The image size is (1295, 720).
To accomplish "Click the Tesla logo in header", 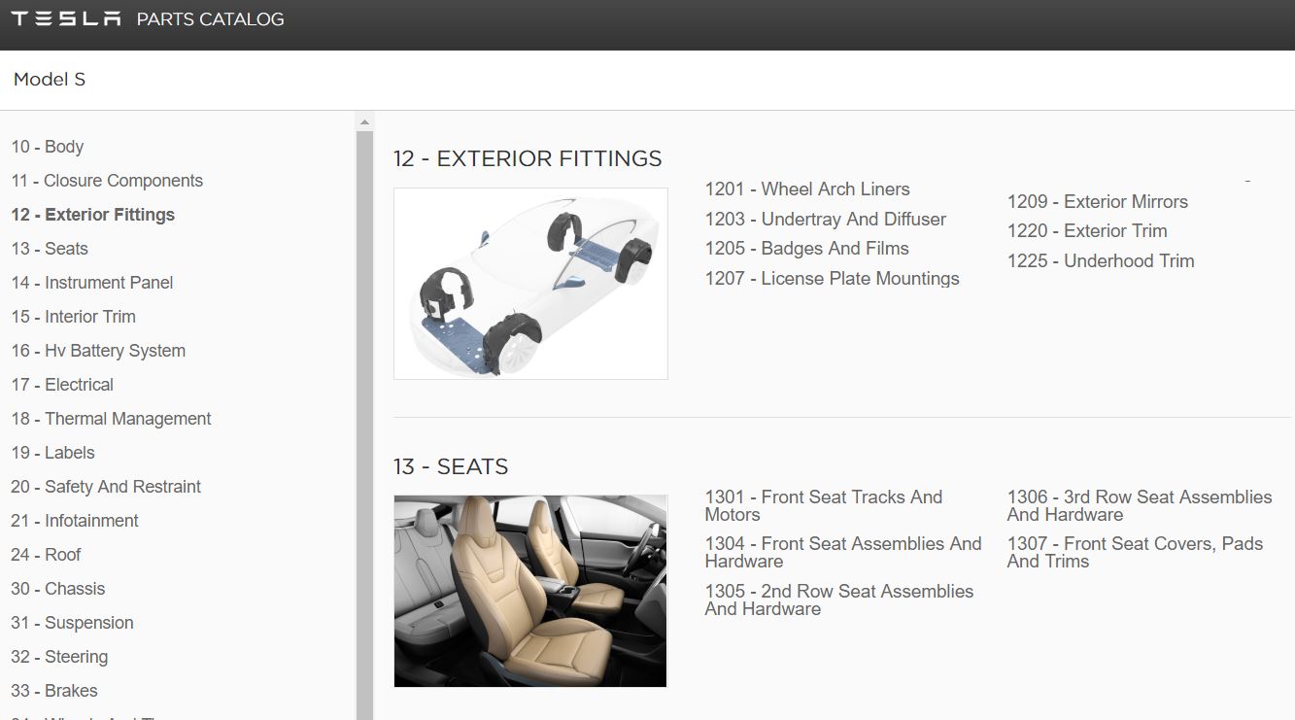I will (66, 19).
